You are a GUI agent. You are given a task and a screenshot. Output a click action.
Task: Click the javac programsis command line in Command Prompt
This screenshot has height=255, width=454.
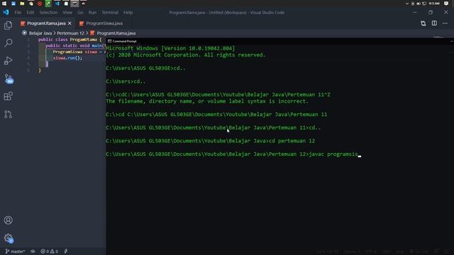pos(233,154)
